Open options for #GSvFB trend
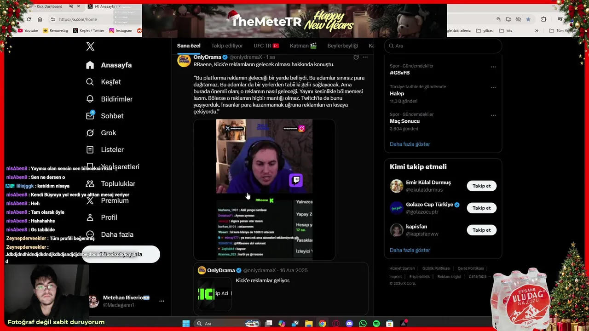This screenshot has width=589, height=331. (493, 67)
